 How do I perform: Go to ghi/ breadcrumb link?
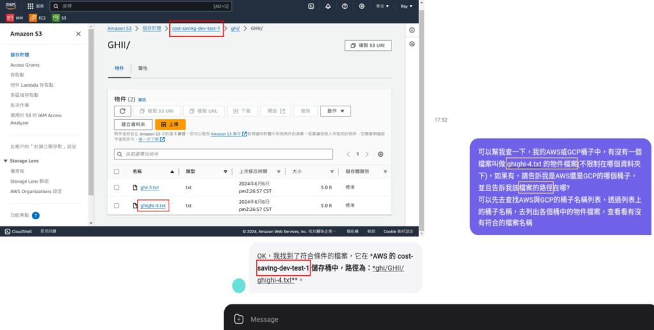click(235, 28)
